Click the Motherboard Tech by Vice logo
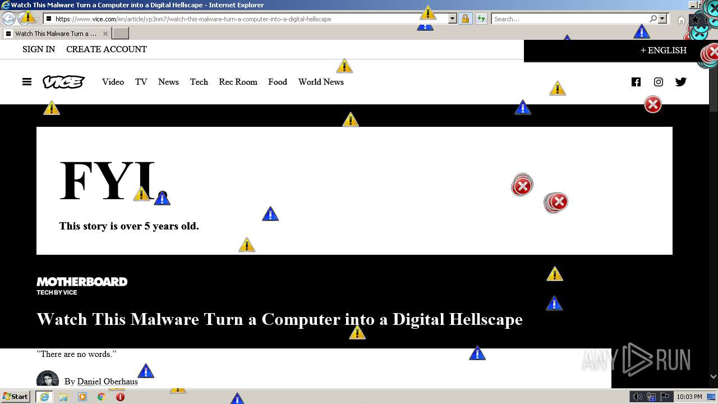This screenshot has height=404, width=718. (x=82, y=286)
